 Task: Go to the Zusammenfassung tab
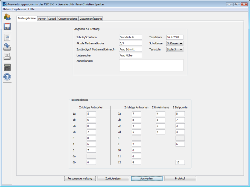click(91, 19)
